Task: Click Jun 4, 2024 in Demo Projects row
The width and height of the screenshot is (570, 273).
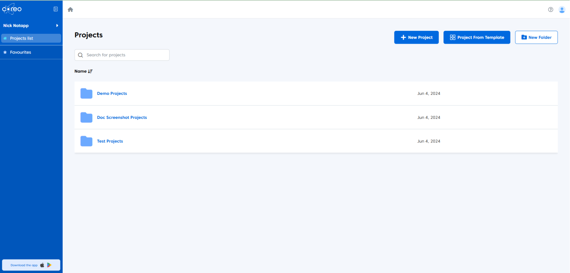Action: (429, 93)
